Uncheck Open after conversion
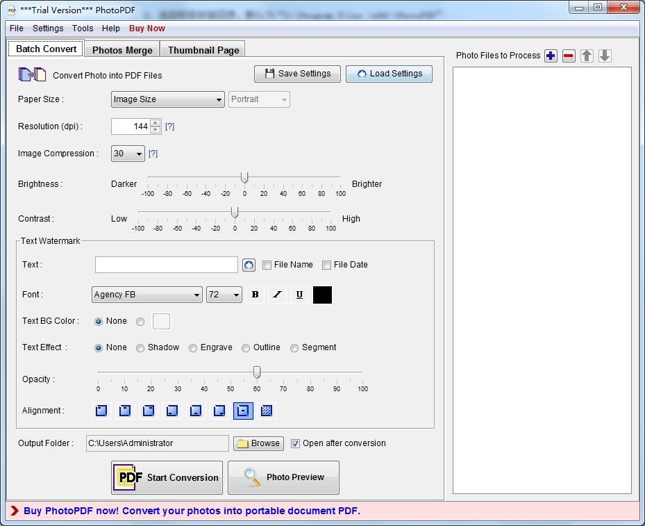 pyautogui.click(x=295, y=444)
